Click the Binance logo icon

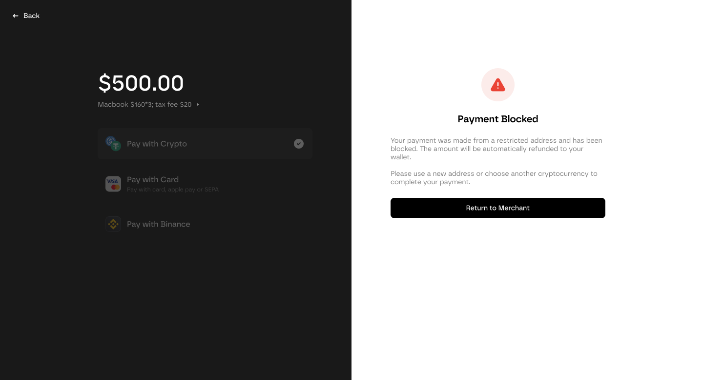click(113, 224)
